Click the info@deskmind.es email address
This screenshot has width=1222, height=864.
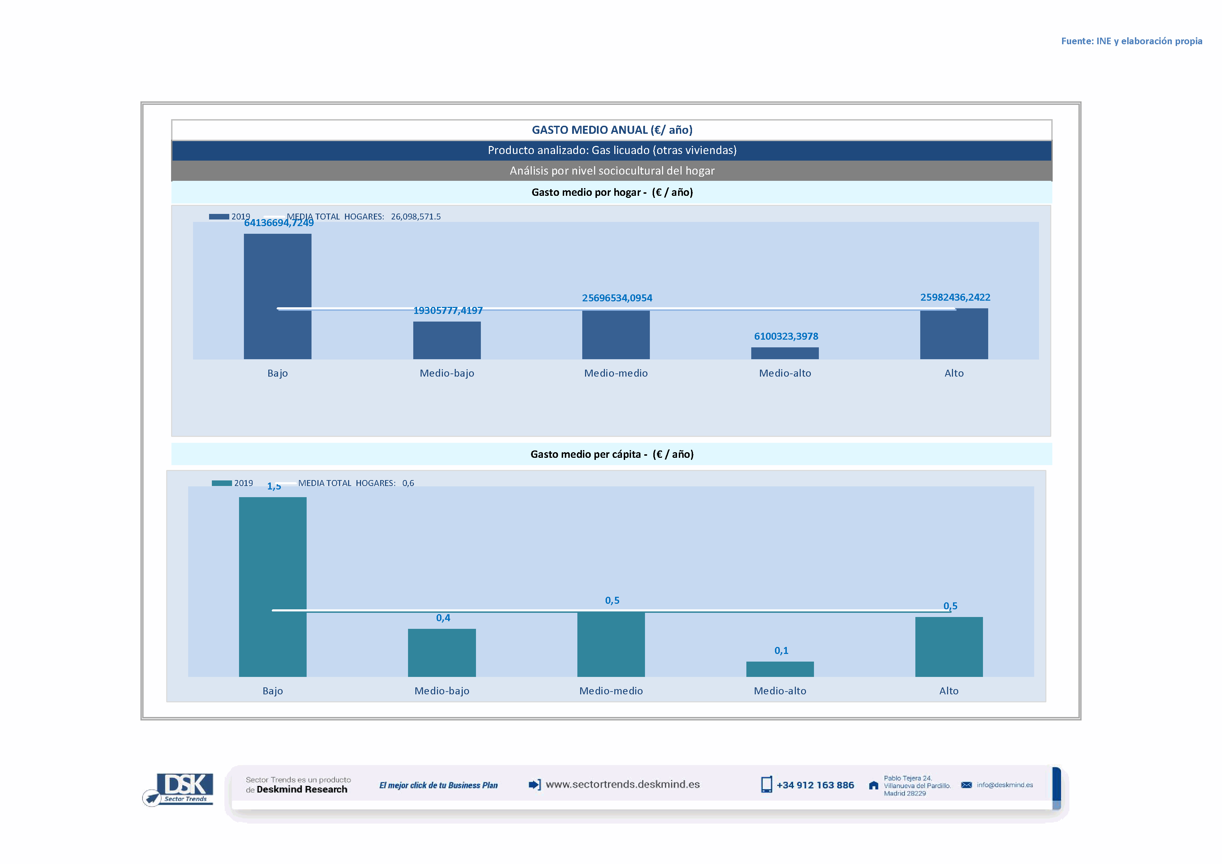click(x=1004, y=785)
